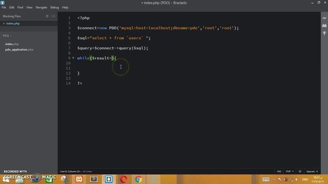Open the faded app icon right of Chrome
328x184 pixels.
click(x=153, y=179)
